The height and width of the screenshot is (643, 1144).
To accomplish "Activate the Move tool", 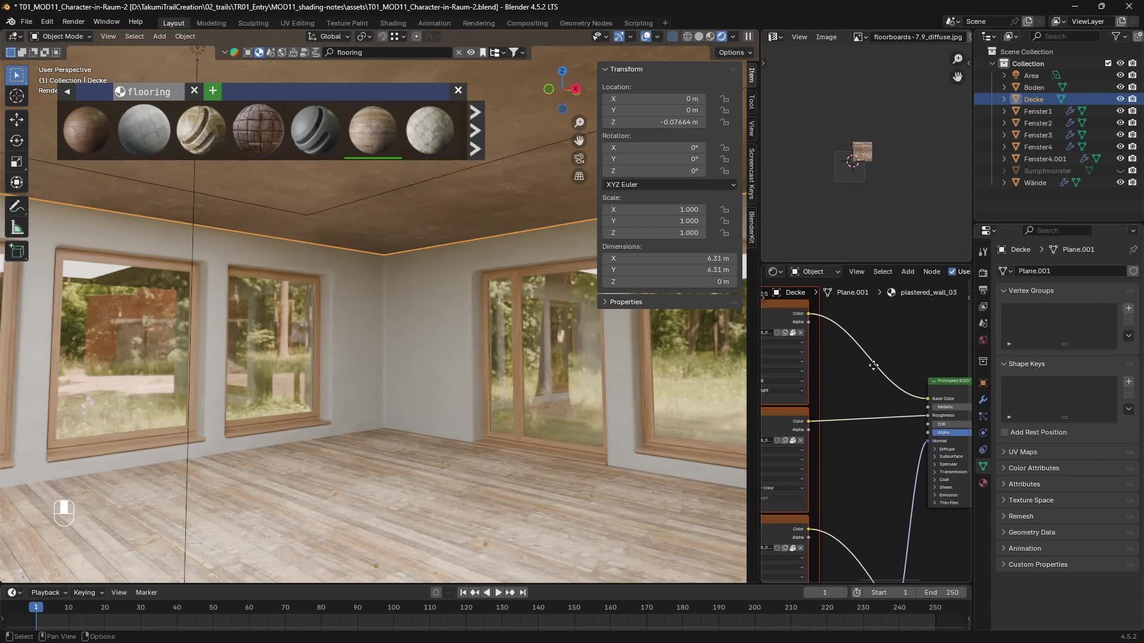I will (17, 119).
